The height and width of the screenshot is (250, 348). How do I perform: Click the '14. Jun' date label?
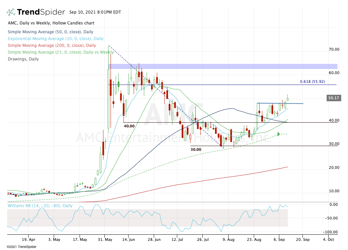(129, 239)
